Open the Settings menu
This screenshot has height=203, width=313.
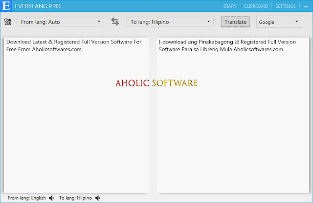point(286,6)
